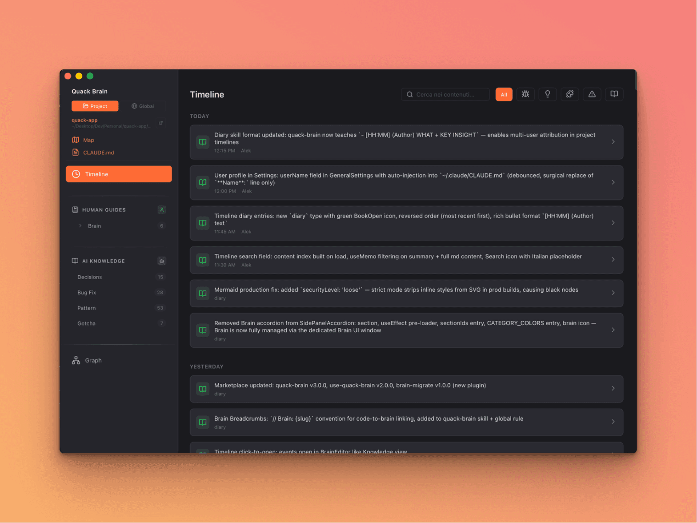Image resolution: width=697 pixels, height=523 pixels.
Task: Click the Pattern count badge 53
Action: (160, 308)
